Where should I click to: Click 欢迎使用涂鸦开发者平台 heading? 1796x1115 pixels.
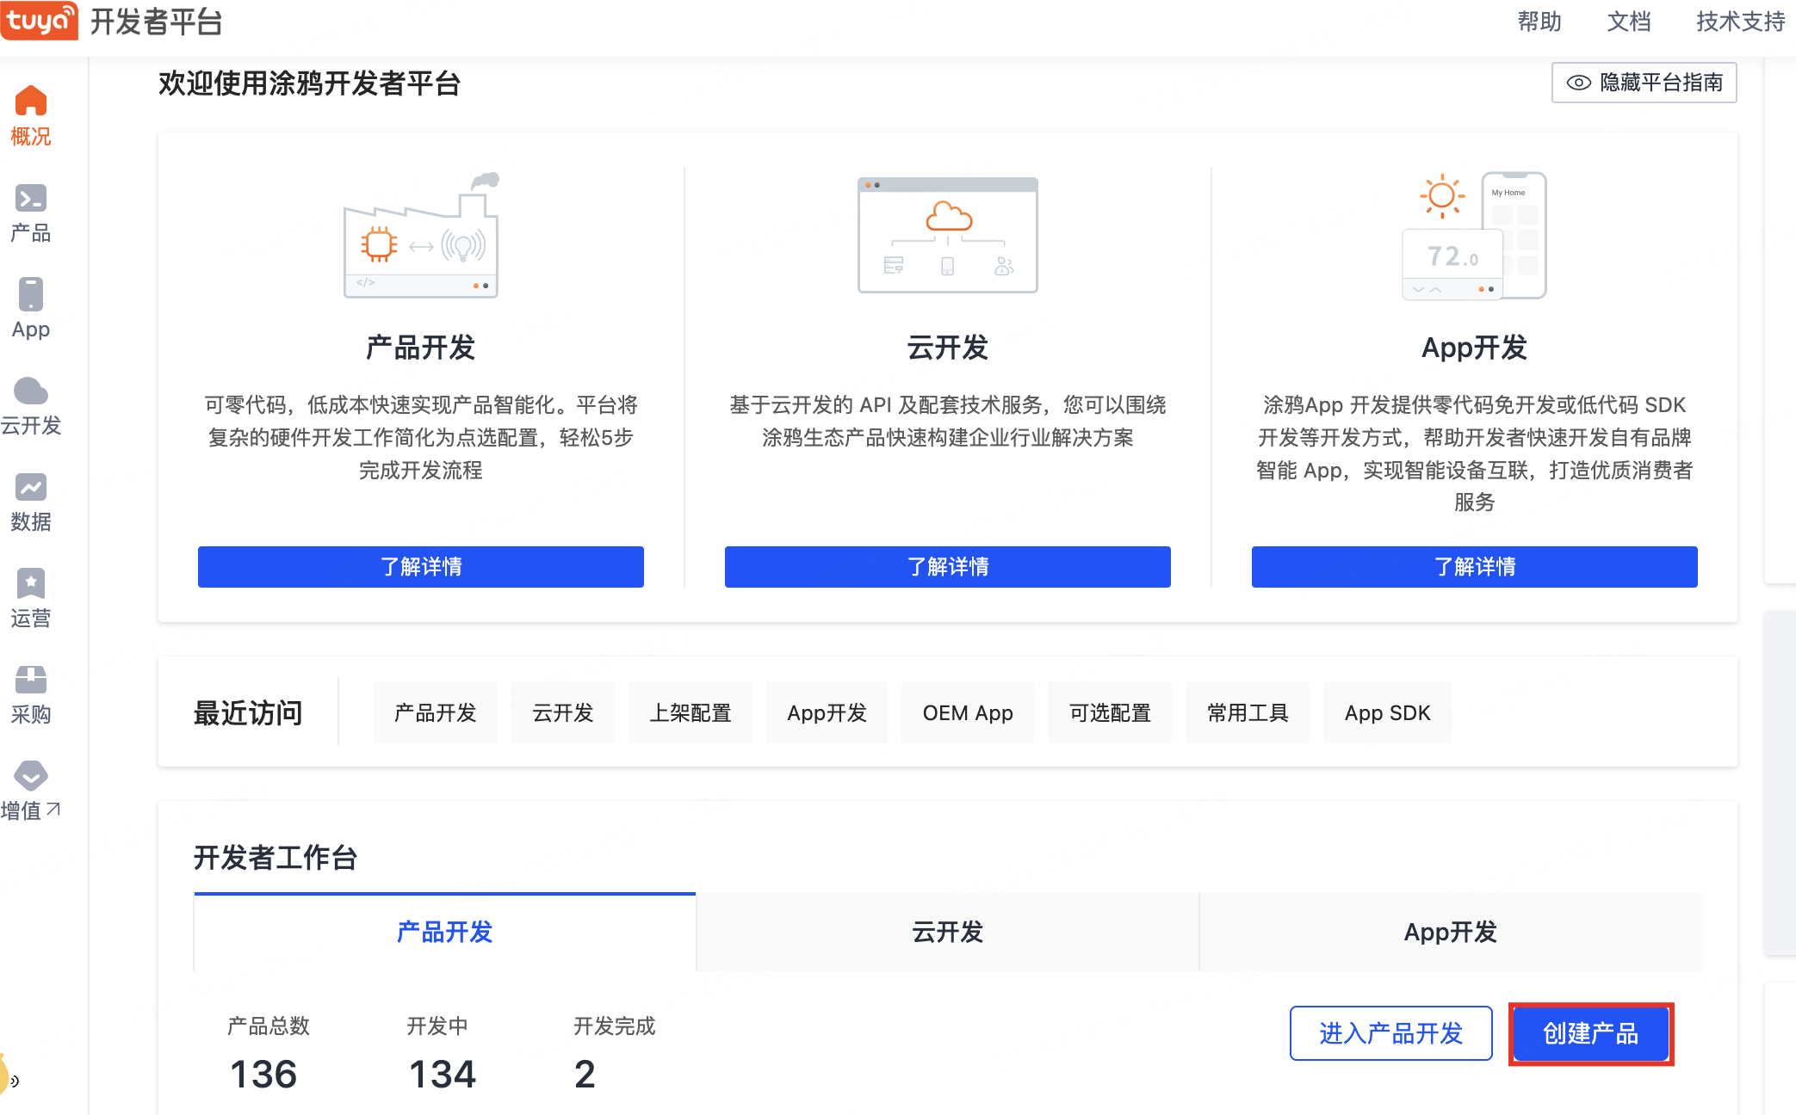click(310, 83)
